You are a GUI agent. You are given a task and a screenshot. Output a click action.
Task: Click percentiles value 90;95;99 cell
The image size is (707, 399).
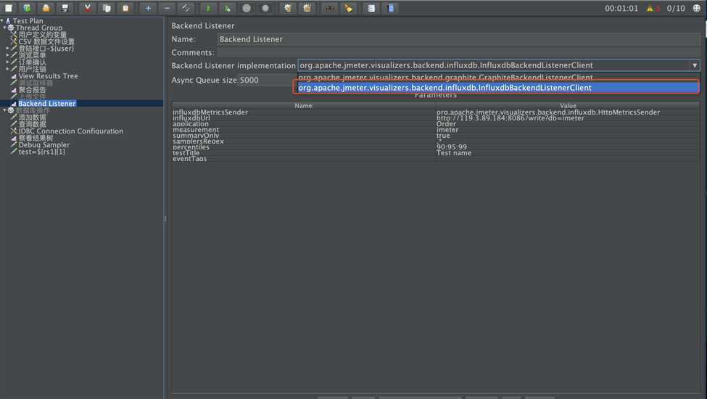[568, 147]
